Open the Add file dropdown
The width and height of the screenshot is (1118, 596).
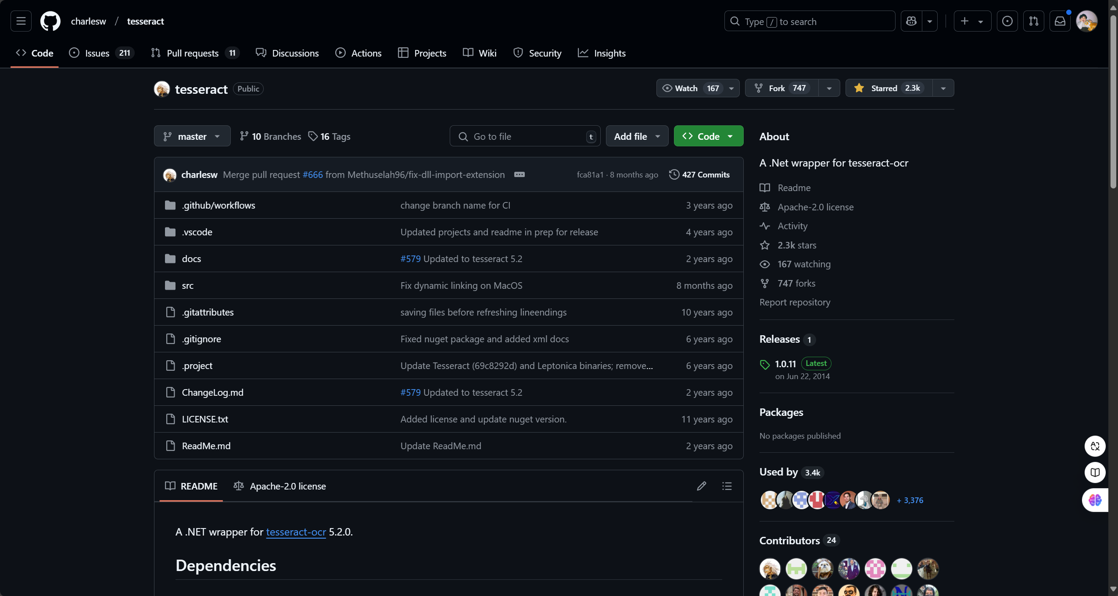click(637, 136)
